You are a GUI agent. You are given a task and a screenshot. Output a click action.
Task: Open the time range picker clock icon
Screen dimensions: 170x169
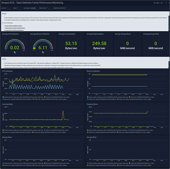[155, 3]
